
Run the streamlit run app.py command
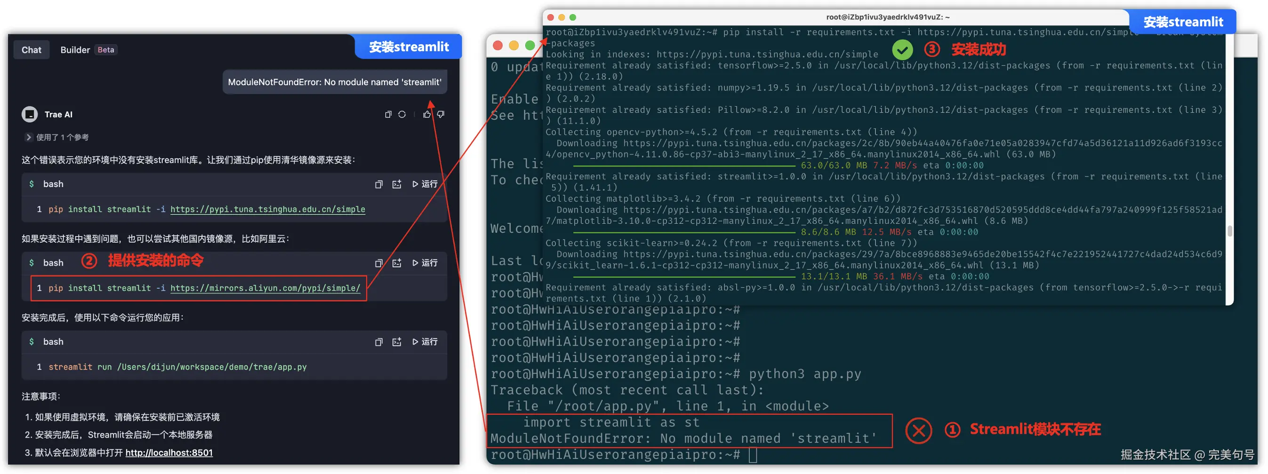[425, 342]
